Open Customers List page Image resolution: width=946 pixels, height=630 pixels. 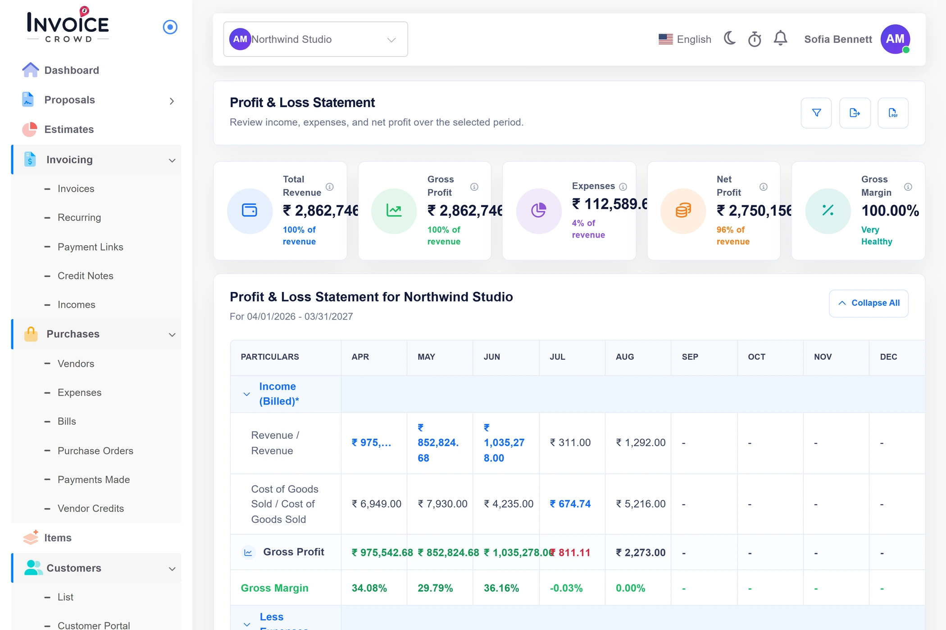click(65, 597)
